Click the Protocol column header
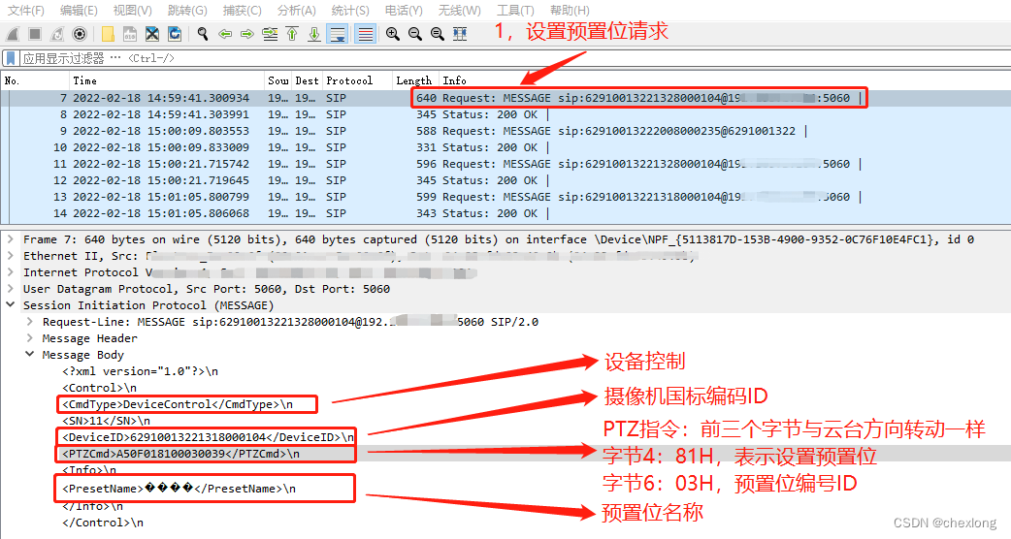 pyautogui.click(x=357, y=80)
